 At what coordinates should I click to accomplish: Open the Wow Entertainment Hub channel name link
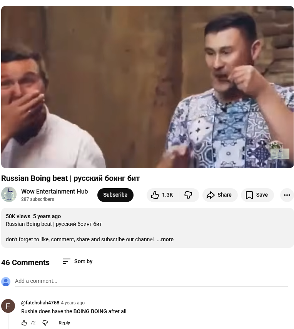tap(55, 191)
